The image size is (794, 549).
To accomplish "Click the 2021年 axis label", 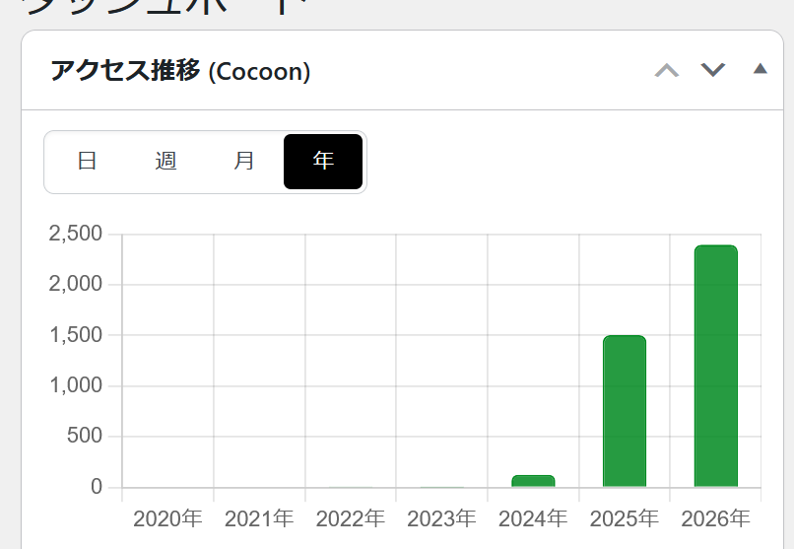I will 259,518.
